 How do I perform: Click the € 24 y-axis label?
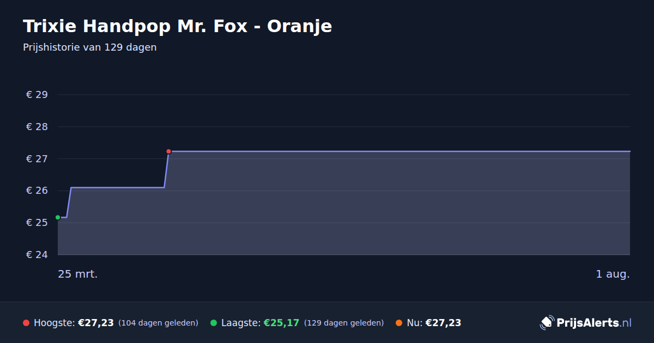(37, 255)
